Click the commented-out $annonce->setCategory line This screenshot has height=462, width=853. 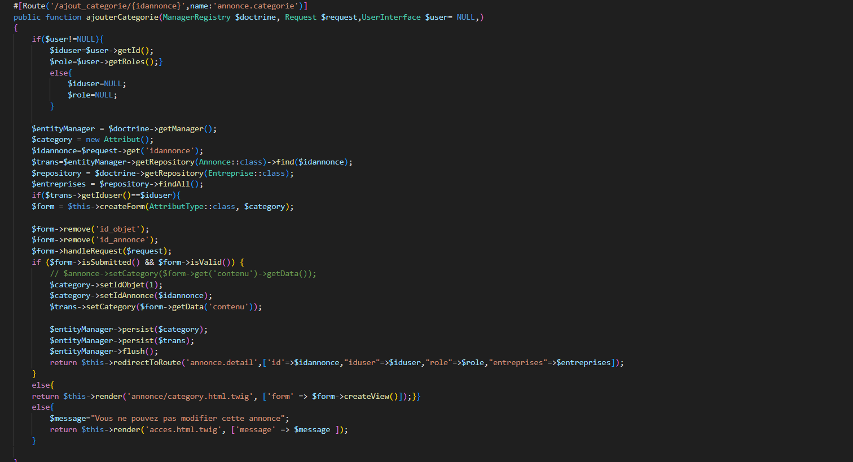click(183, 273)
